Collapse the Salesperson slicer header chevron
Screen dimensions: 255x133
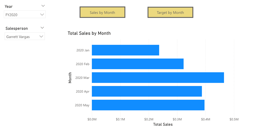point(42,28)
